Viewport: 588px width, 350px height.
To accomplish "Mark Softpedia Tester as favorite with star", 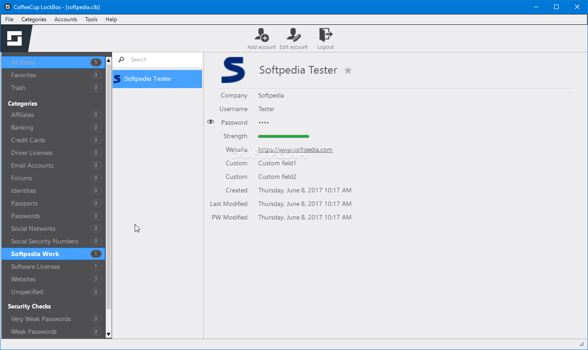I will (348, 70).
